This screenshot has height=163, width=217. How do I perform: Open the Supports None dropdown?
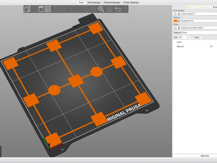tap(200, 33)
